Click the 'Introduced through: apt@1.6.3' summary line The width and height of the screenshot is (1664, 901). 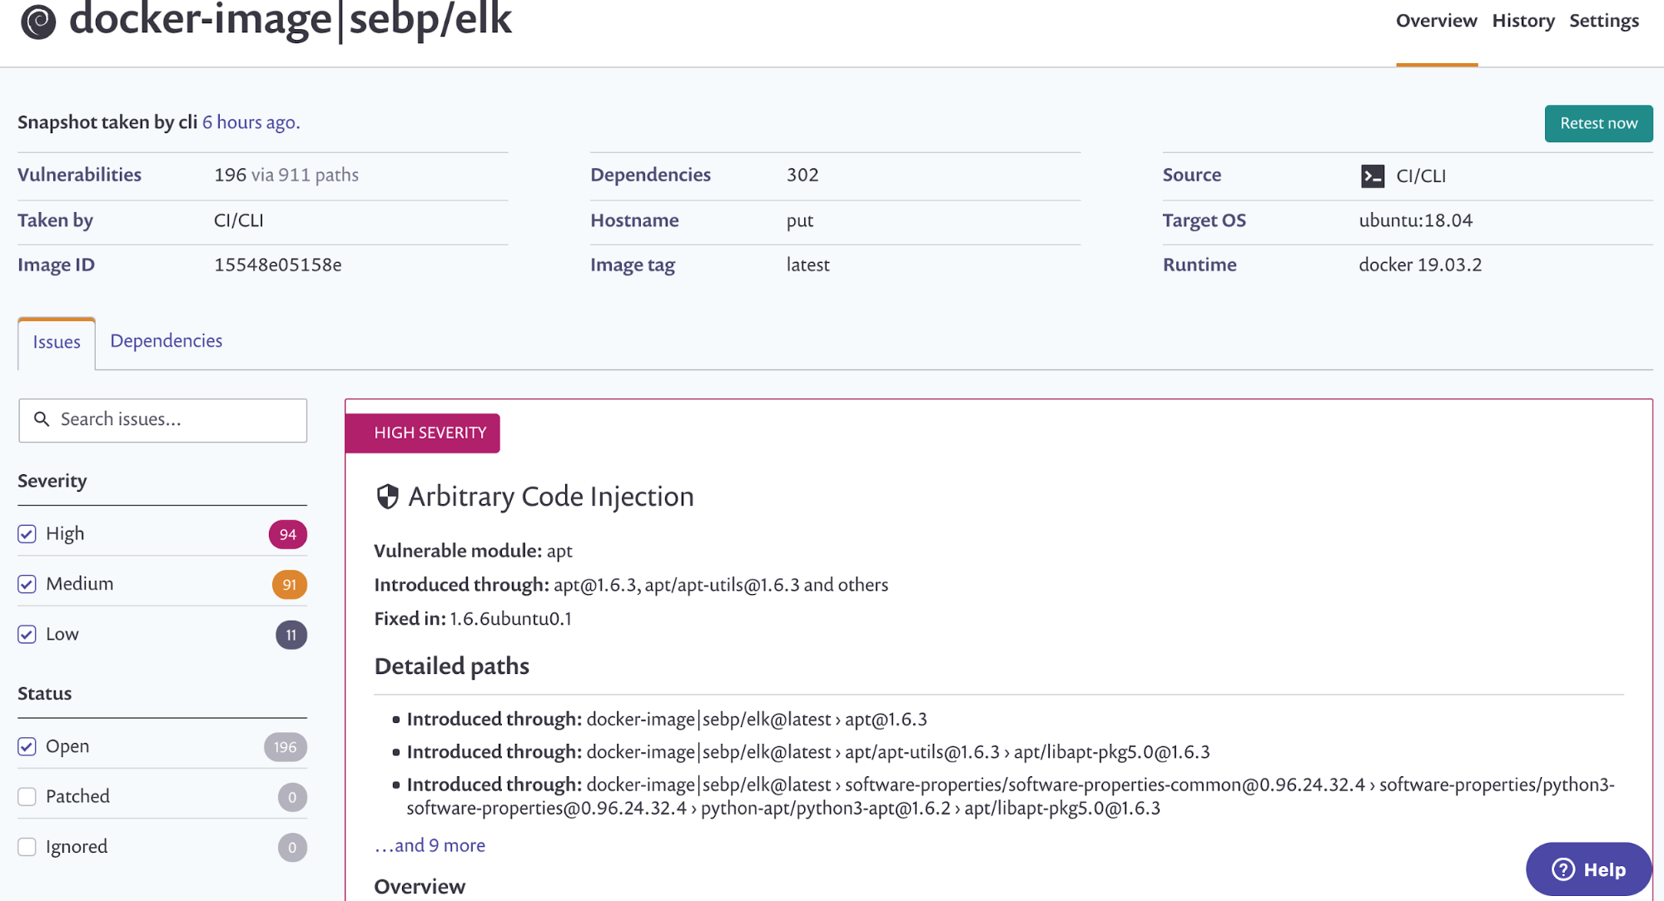pyautogui.click(x=631, y=585)
